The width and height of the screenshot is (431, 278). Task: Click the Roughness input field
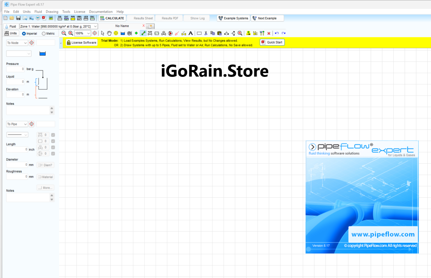coord(17,177)
